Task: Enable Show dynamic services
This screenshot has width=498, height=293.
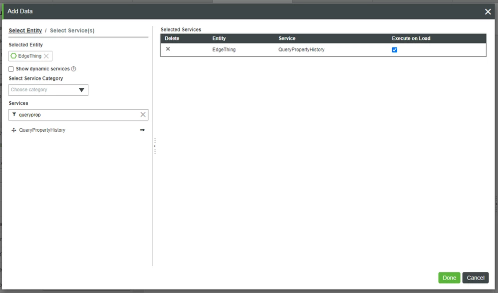Action: coord(10,68)
